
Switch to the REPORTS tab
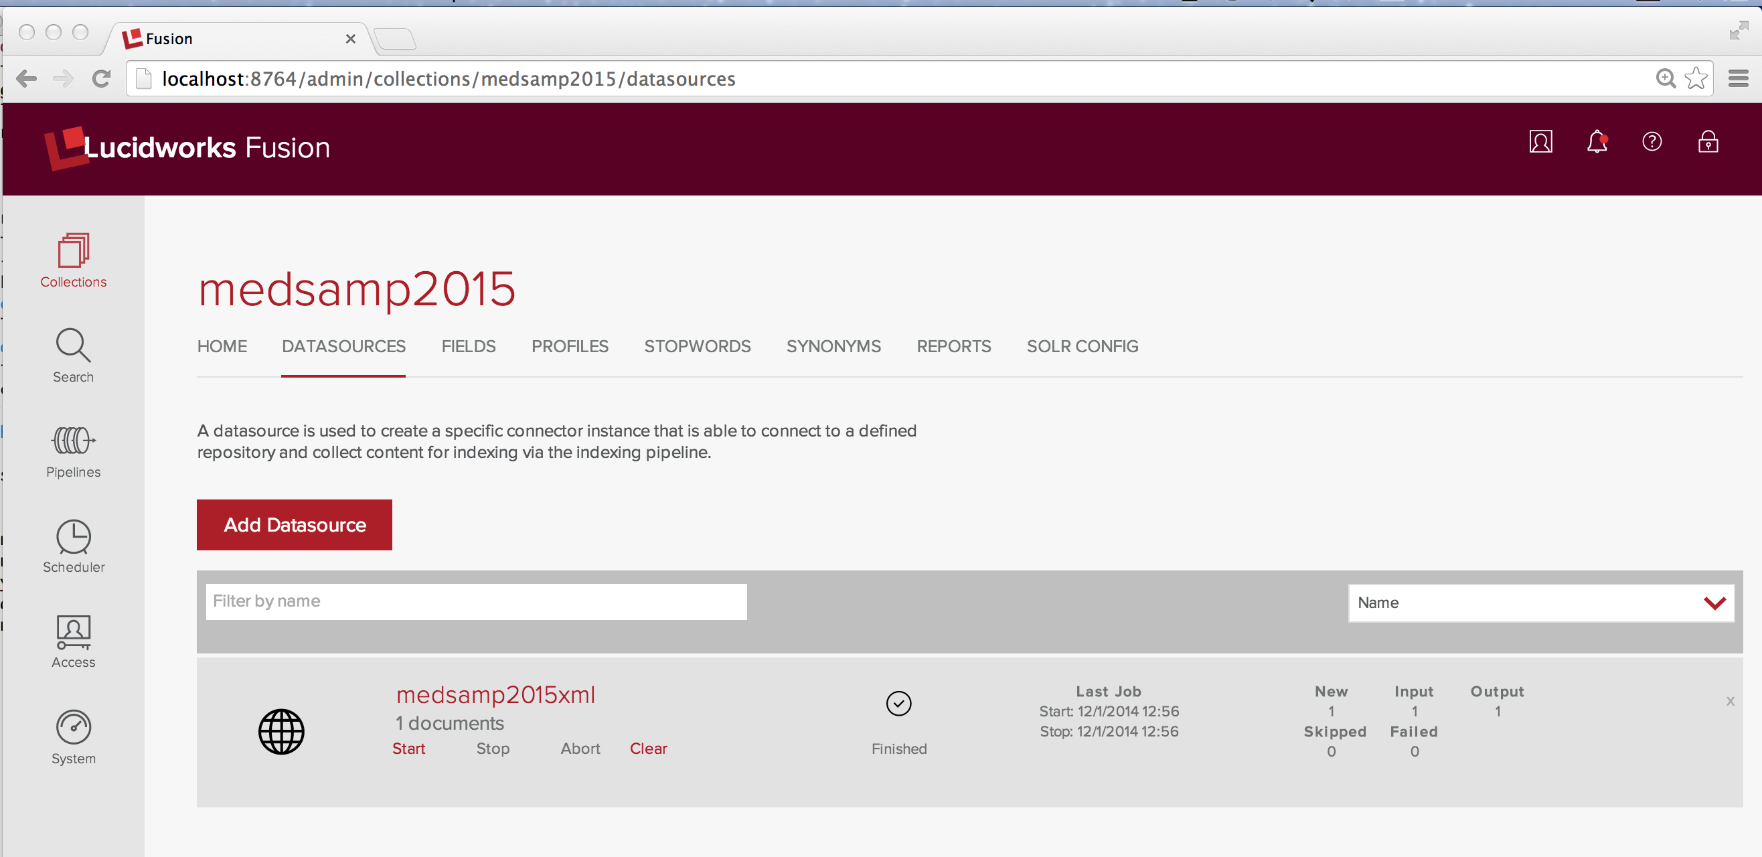coord(953,346)
